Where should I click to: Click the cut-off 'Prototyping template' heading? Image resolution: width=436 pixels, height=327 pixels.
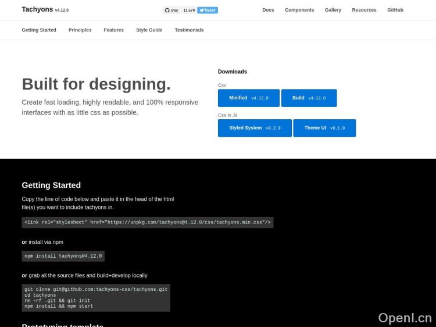[63, 325]
